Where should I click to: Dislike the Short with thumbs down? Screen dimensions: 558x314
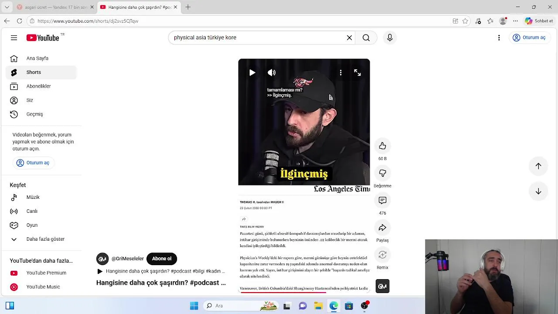click(382, 173)
